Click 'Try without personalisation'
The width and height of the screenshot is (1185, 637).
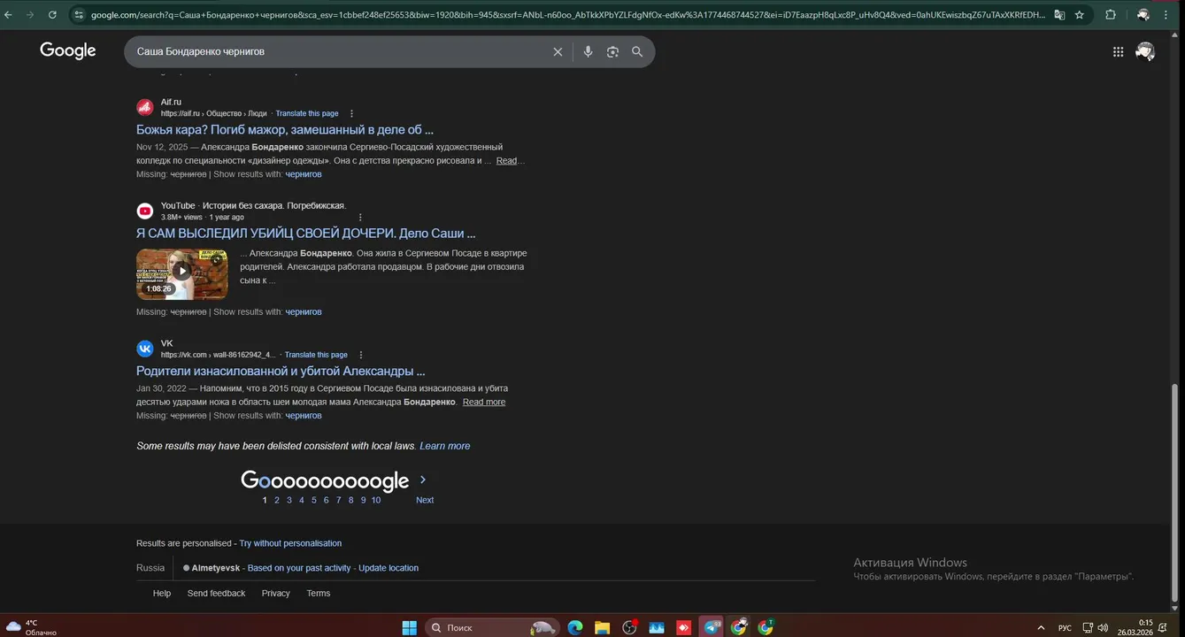pos(290,543)
